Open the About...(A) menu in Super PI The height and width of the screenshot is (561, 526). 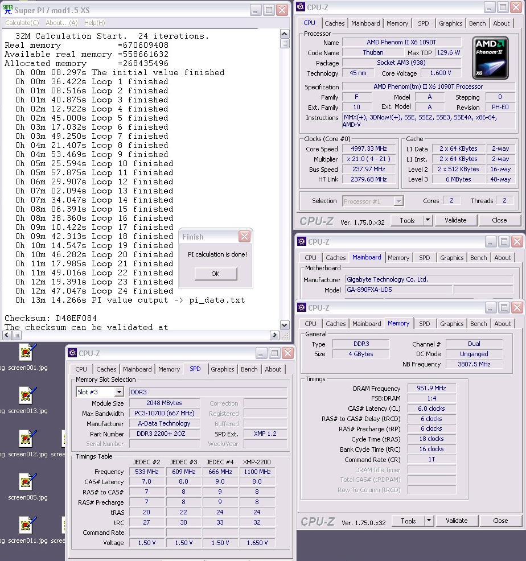[x=61, y=23]
